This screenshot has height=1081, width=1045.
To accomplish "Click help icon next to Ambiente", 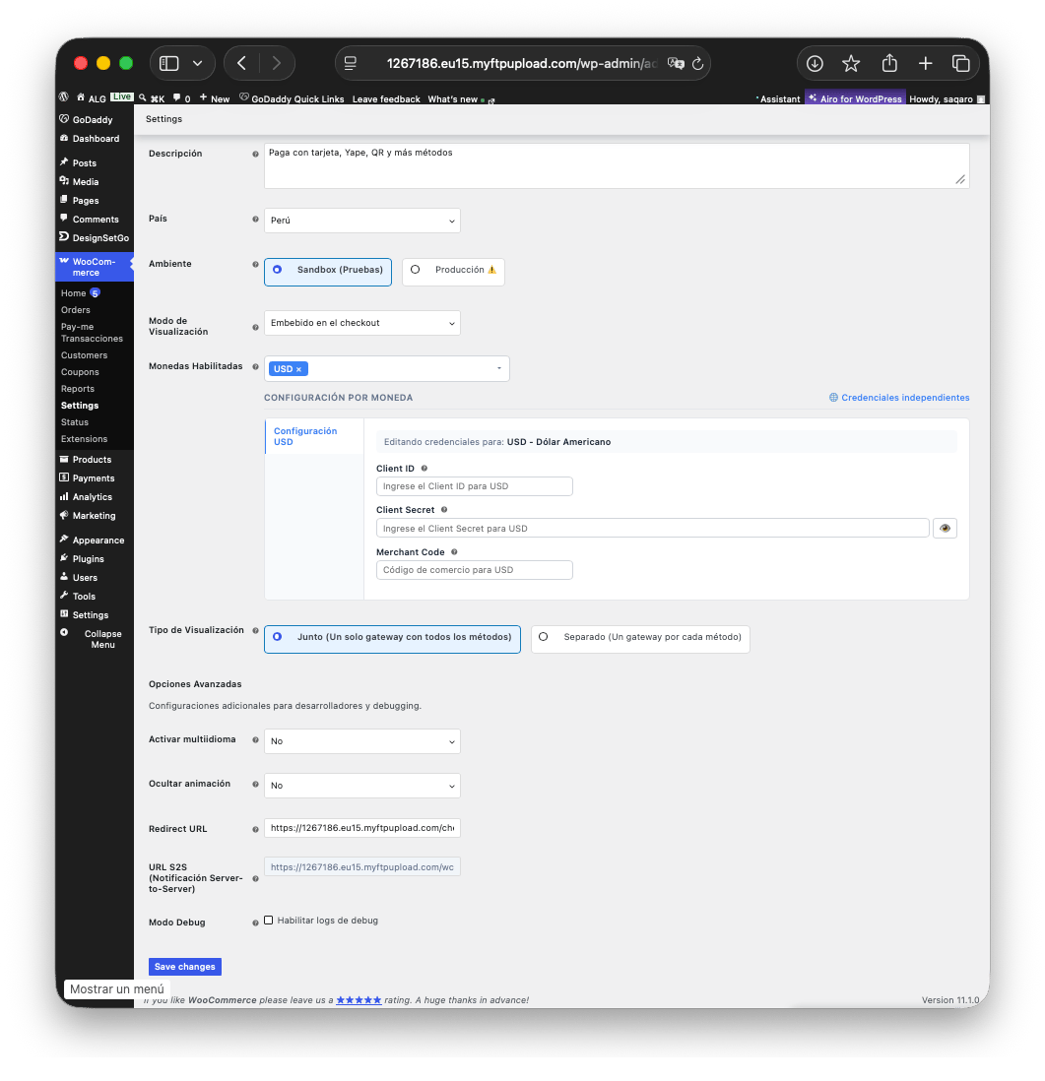I will 255,264.
